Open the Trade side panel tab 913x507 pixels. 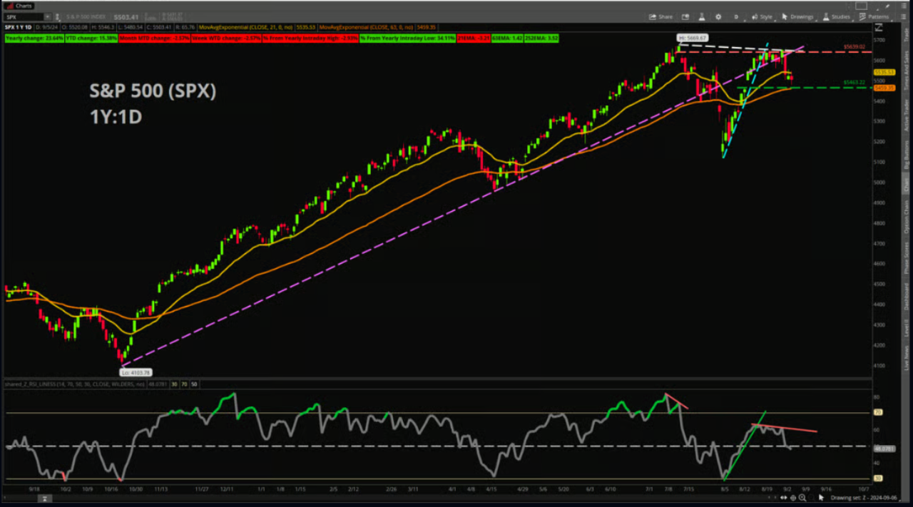[907, 34]
